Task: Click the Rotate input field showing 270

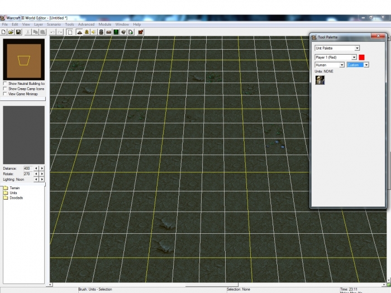Action: pyautogui.click(x=28, y=174)
